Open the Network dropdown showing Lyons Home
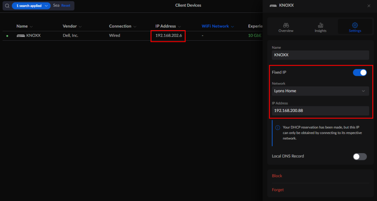The width and height of the screenshot is (377, 201). point(320,91)
